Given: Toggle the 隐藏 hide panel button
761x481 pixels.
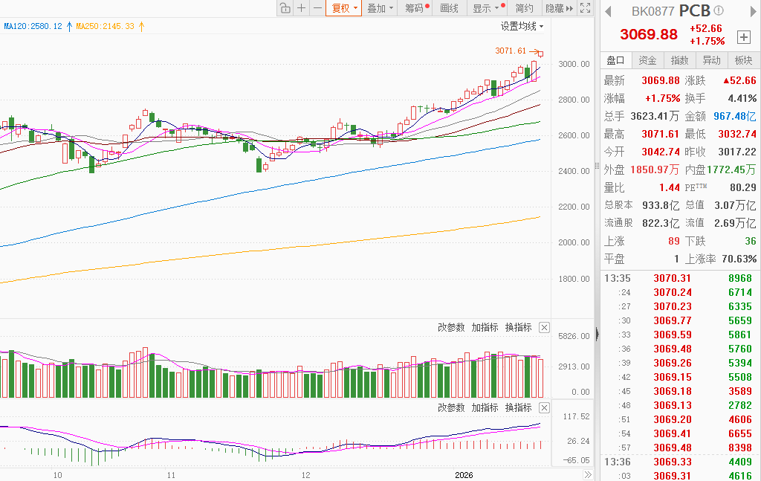Looking at the screenshot, I should coord(559,8).
